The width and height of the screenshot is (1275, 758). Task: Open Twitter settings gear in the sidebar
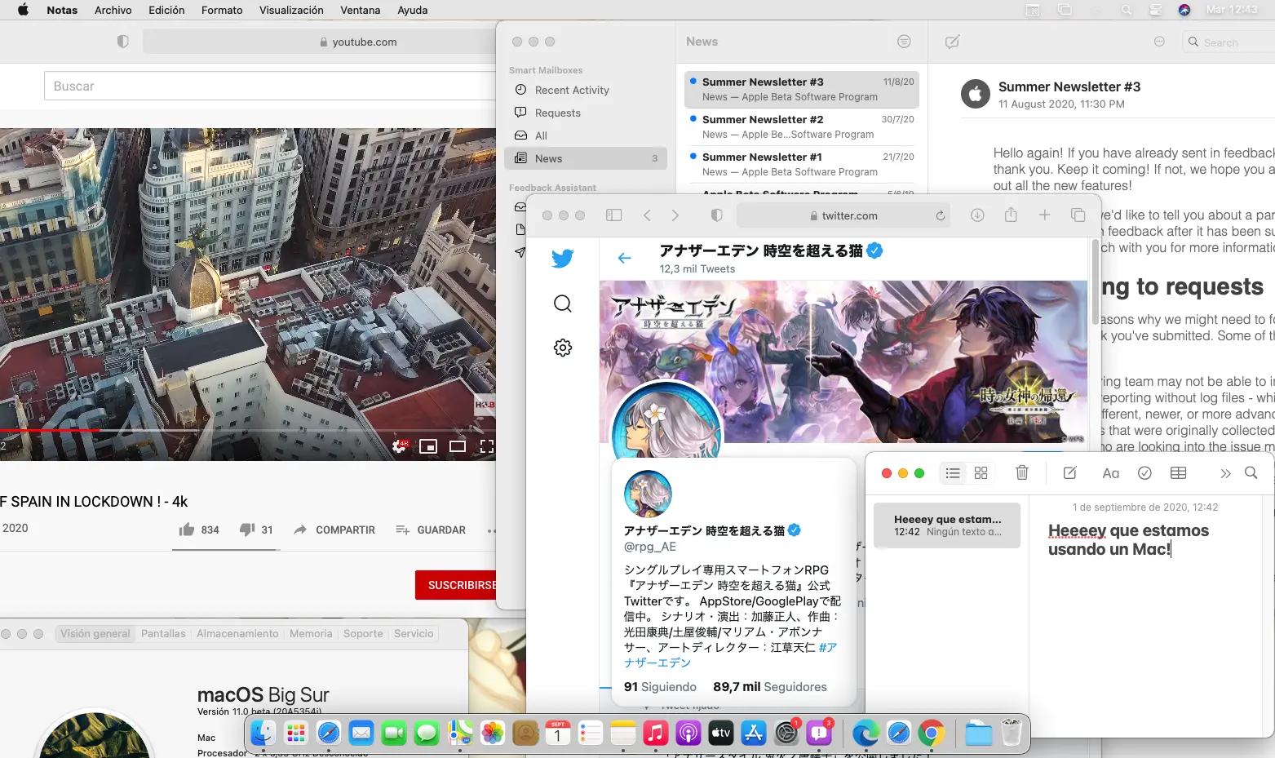(x=563, y=348)
